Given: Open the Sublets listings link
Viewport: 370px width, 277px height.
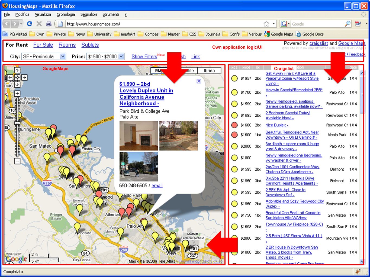Looking at the screenshot, I should (x=90, y=45).
